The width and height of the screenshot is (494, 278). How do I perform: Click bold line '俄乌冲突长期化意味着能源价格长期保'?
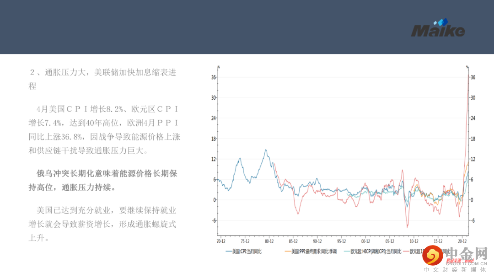107,173
